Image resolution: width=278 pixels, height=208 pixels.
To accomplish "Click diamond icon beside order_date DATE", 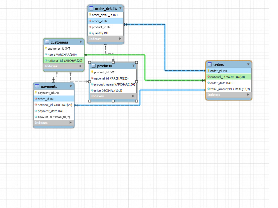I will (x=209, y=83).
